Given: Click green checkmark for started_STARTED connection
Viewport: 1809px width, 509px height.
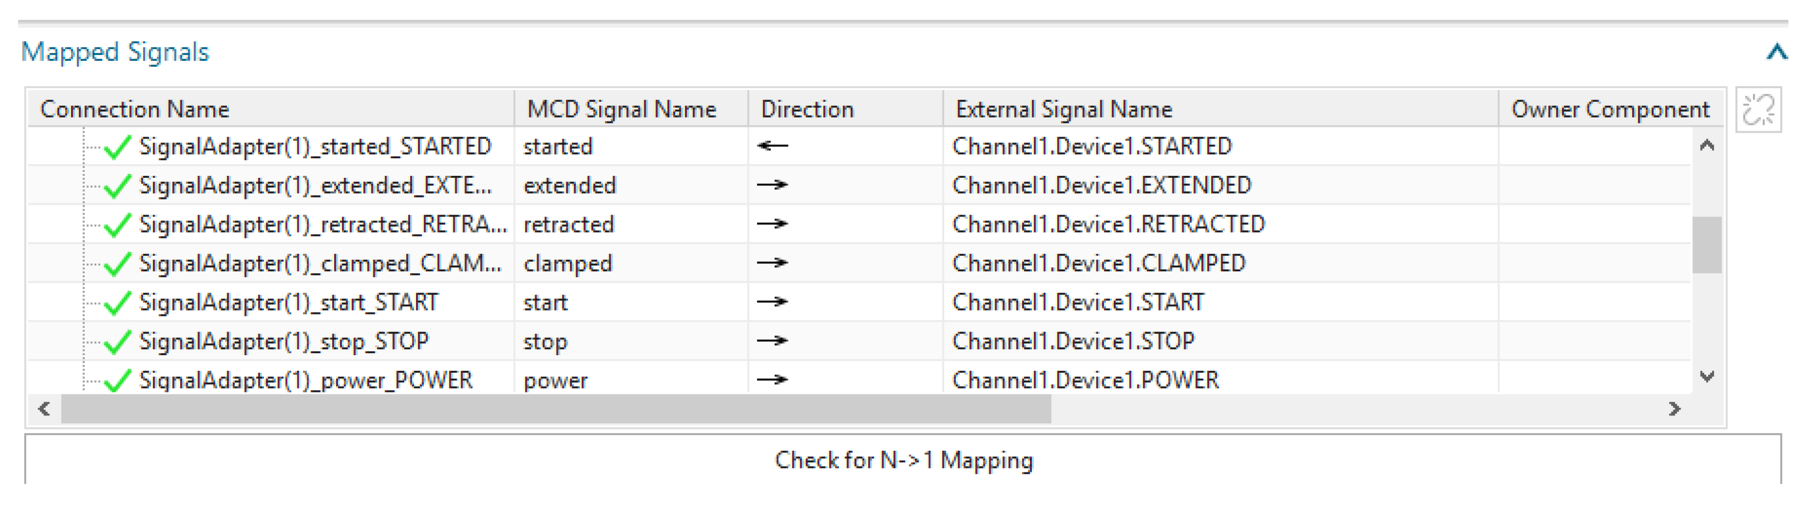Looking at the screenshot, I should [117, 147].
